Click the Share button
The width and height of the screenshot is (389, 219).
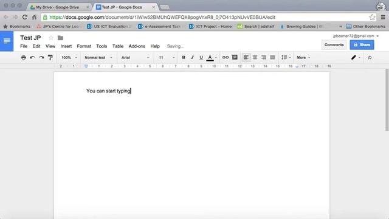point(362,44)
